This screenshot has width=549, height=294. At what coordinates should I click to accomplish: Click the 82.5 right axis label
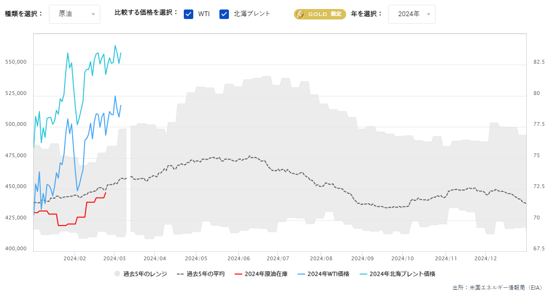pyautogui.click(x=539, y=62)
